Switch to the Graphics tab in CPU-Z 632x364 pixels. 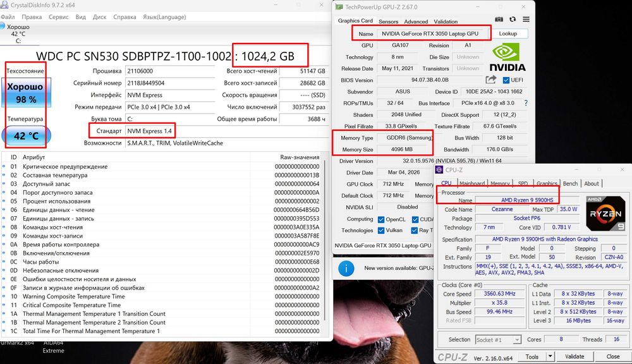point(547,183)
